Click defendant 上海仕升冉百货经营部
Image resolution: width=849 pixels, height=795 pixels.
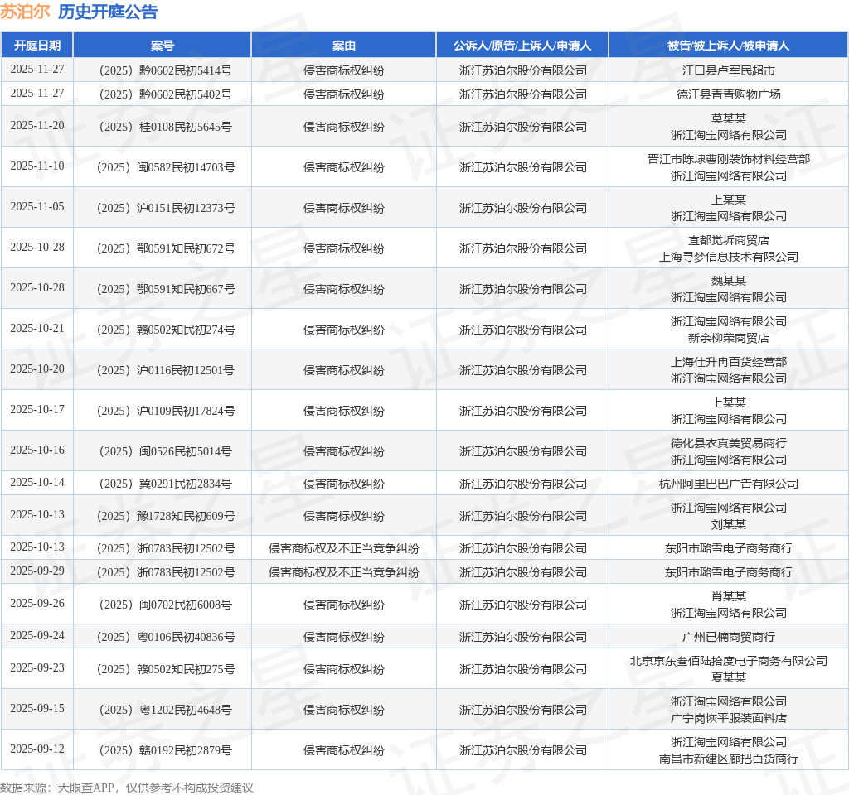click(x=728, y=362)
